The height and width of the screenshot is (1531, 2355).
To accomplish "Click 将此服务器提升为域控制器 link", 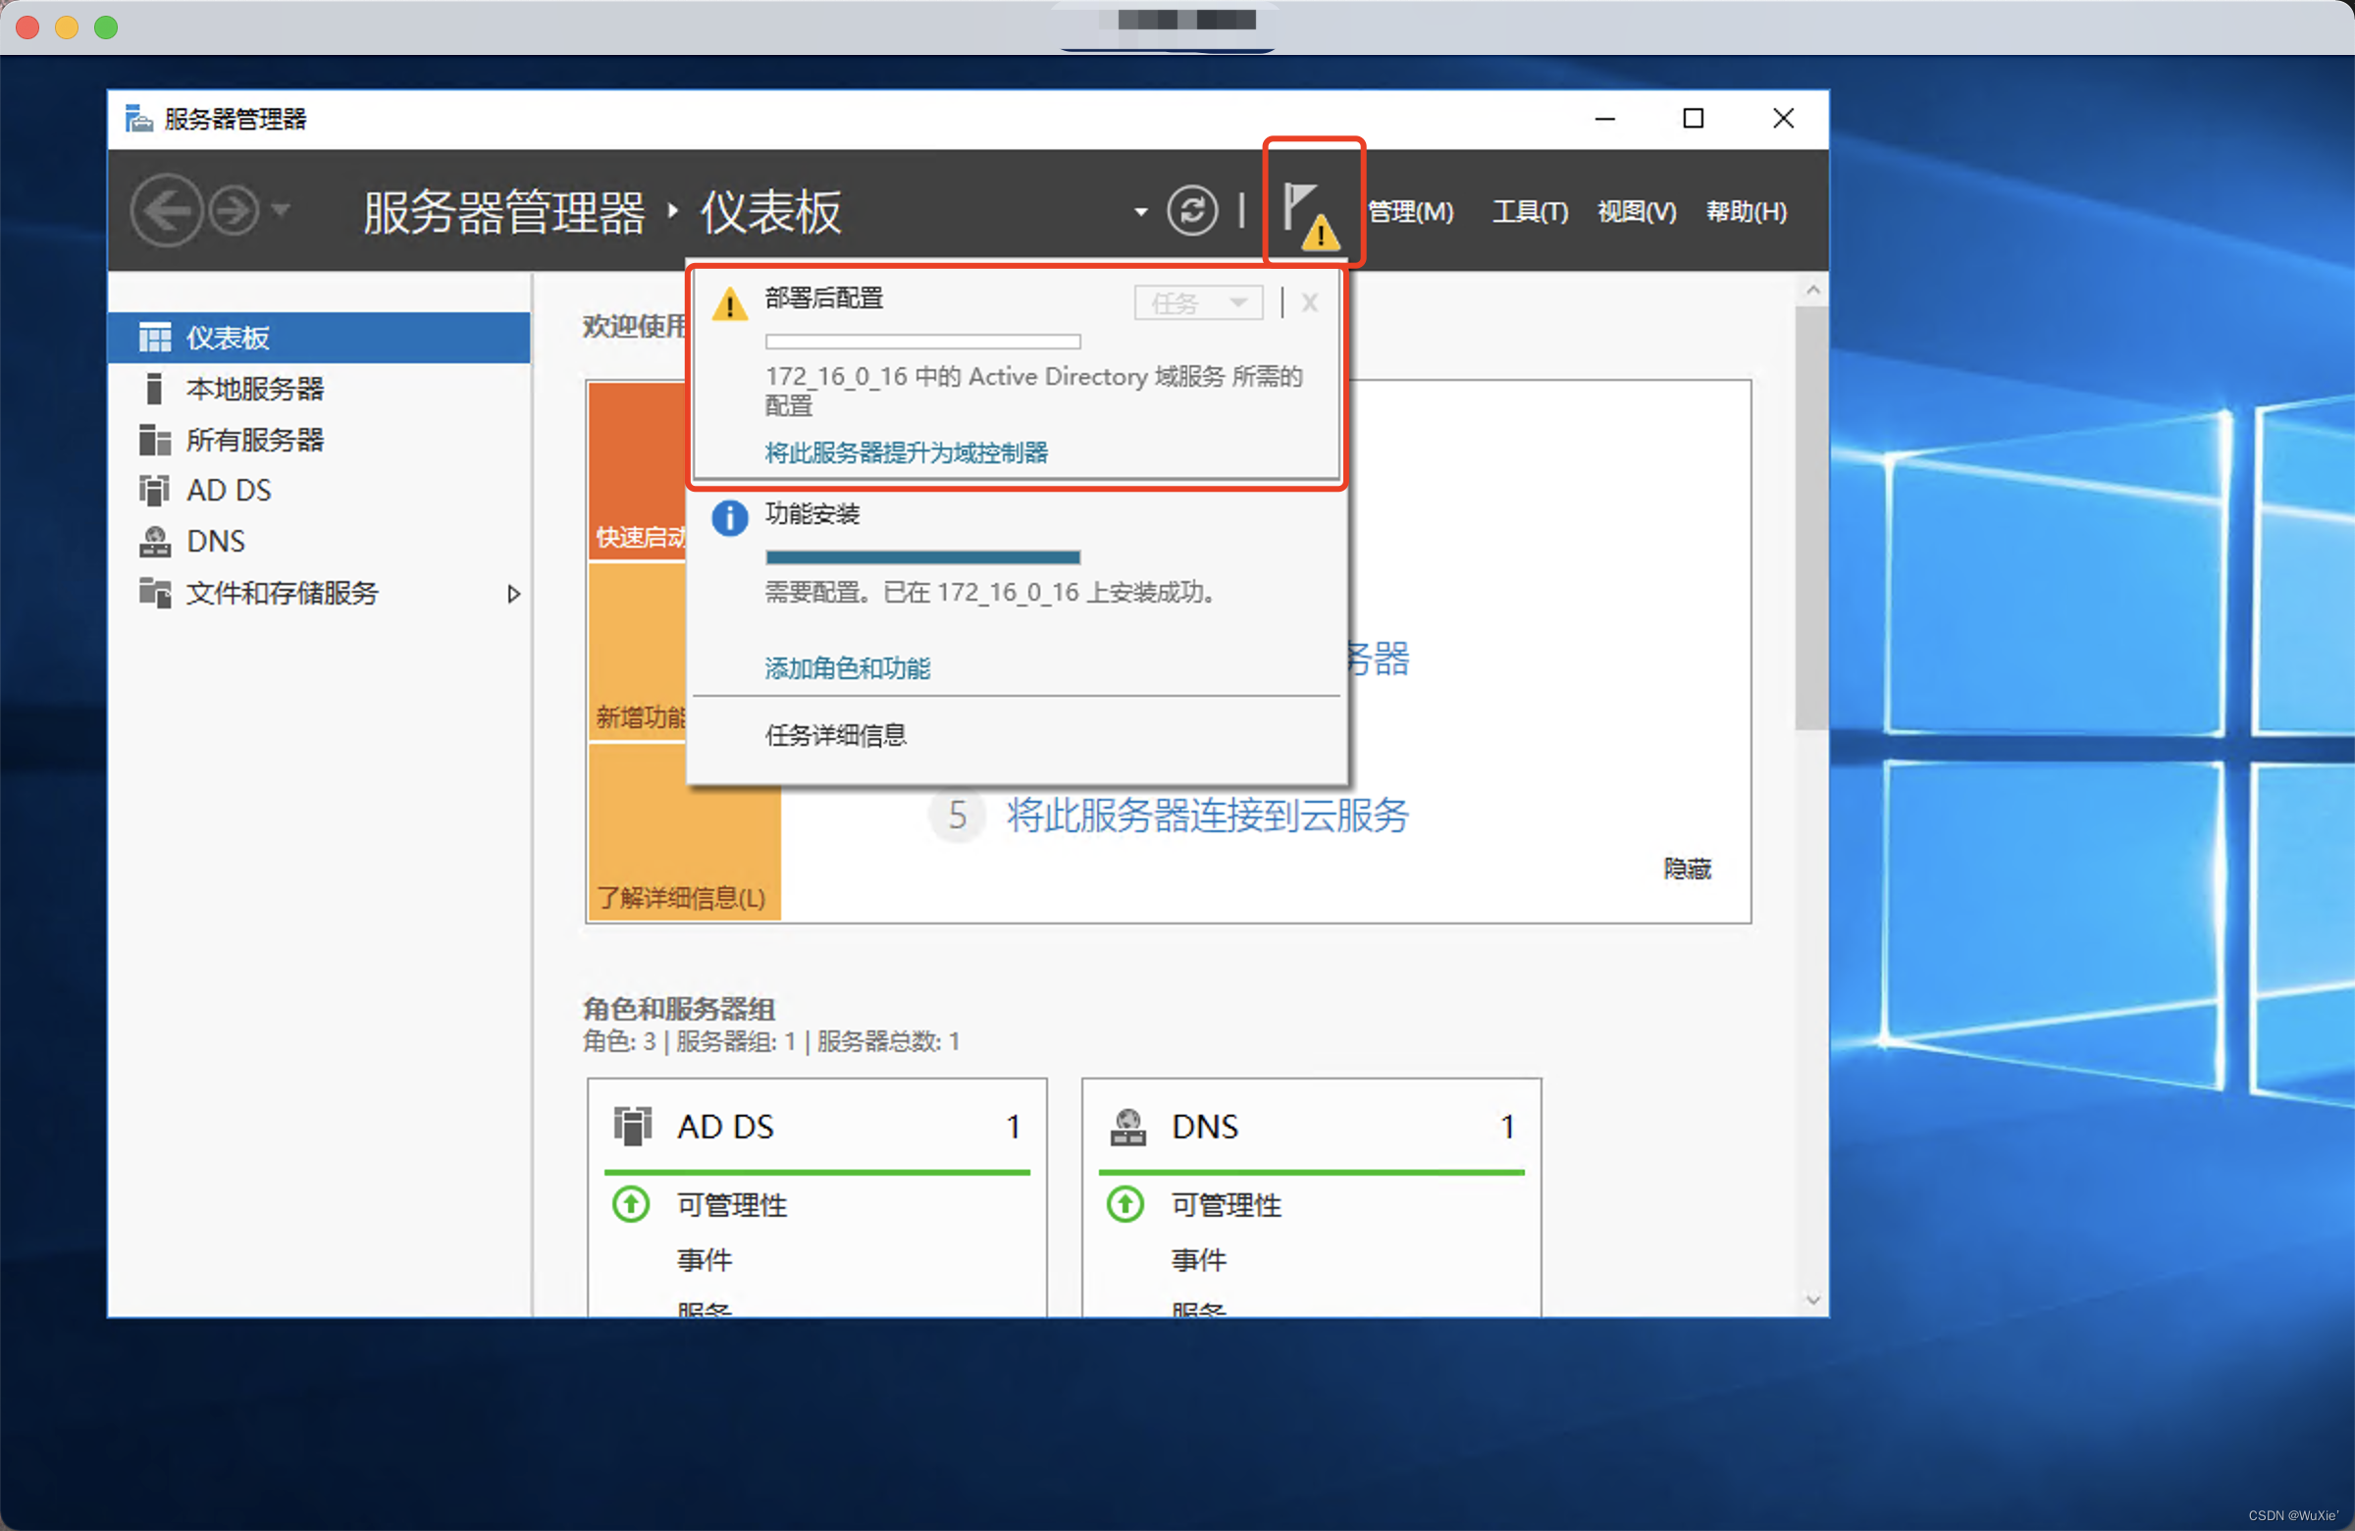I will 907,452.
